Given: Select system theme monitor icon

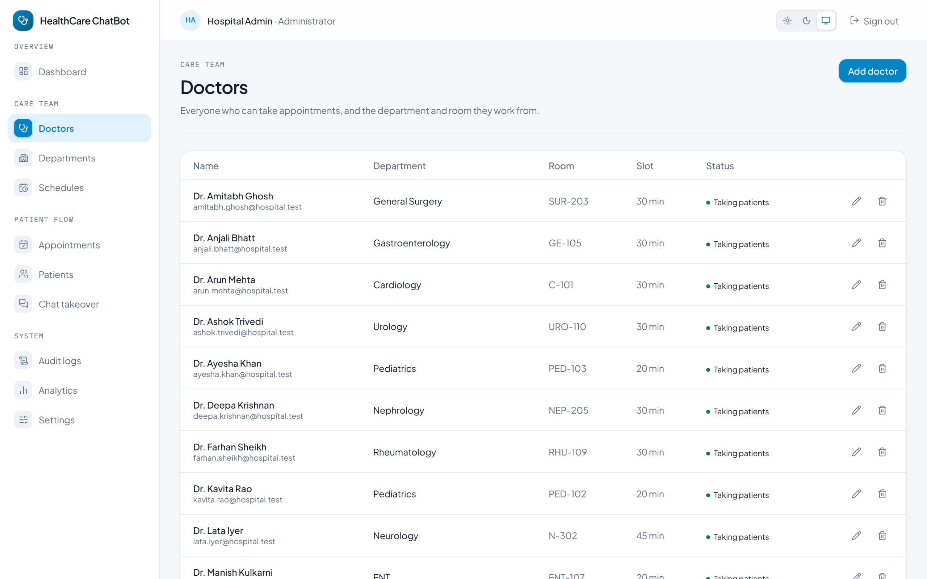Looking at the screenshot, I should 826,21.
